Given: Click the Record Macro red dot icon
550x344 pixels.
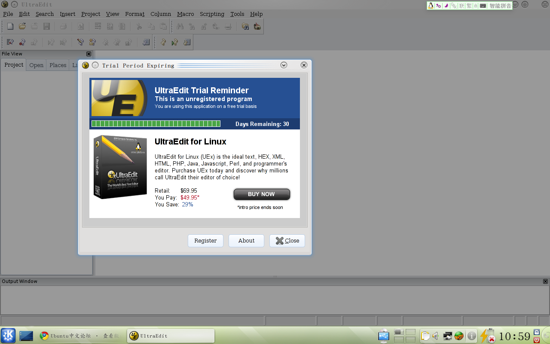Looking at the screenshot, I should coord(22,42).
